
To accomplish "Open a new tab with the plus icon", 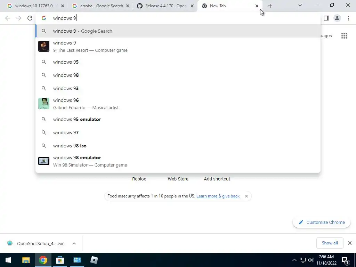I will tap(270, 6).
